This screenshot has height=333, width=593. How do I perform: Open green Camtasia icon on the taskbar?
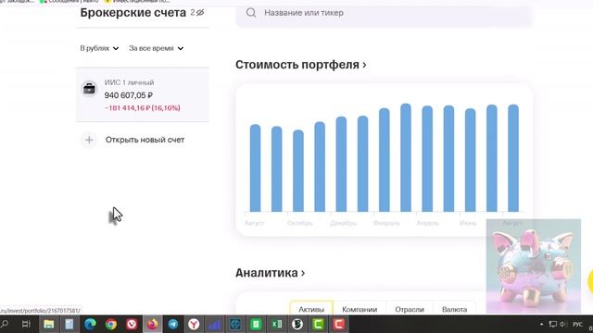point(318,324)
